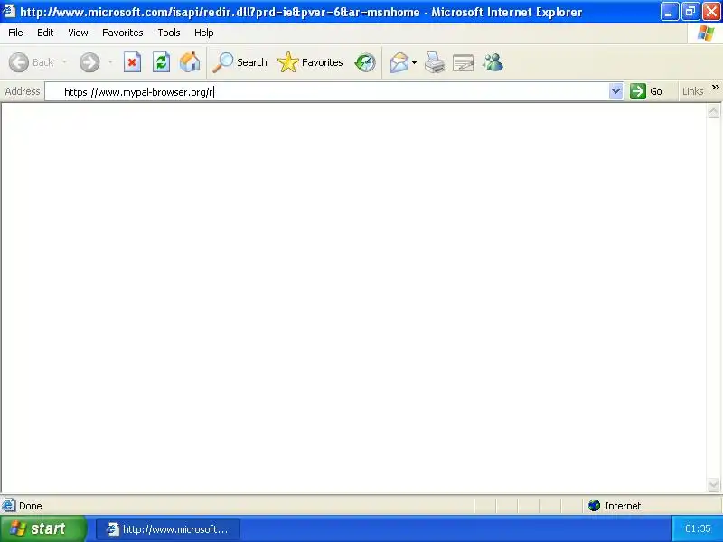Open the History clock icon

coord(365,62)
